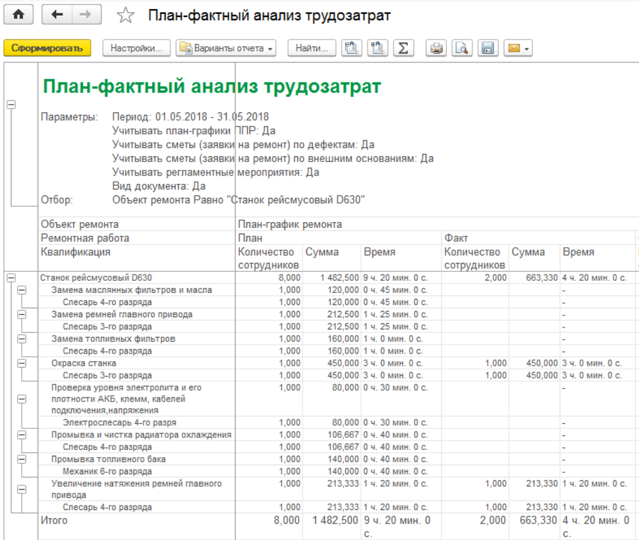Select the Окраска станка row label

[x=84, y=363]
